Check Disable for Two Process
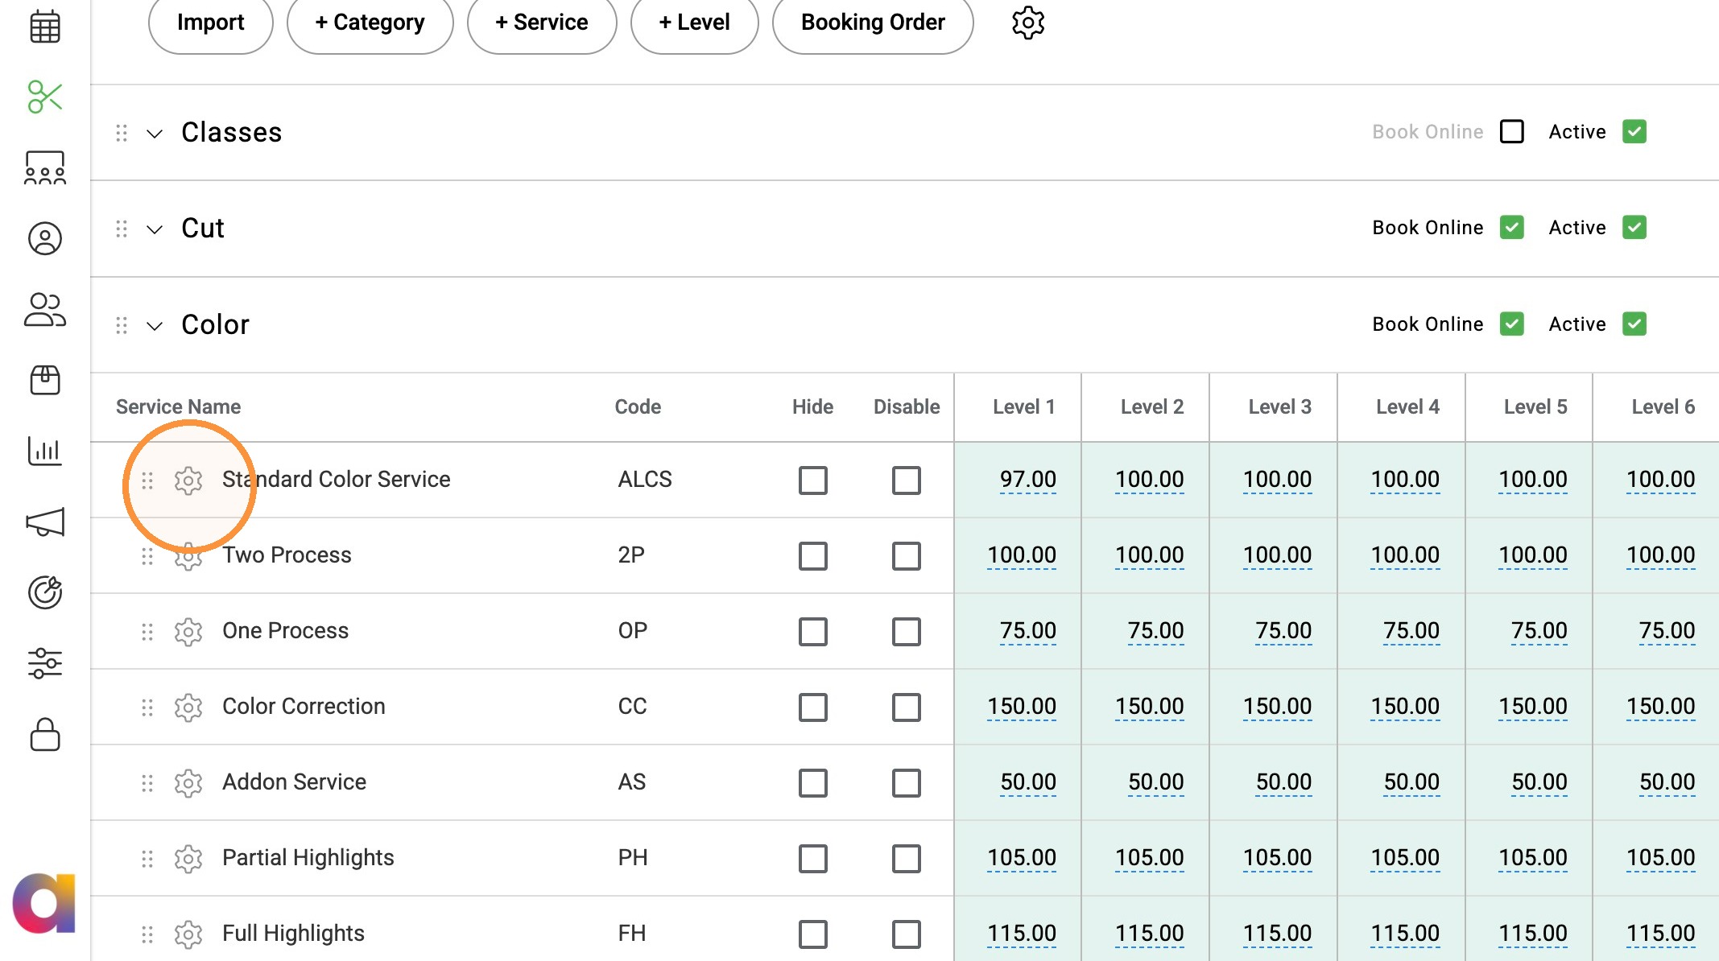 907,556
